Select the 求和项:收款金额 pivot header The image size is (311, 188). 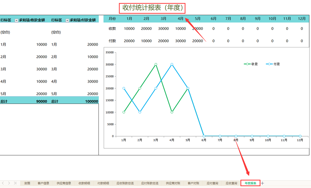coord(32,20)
